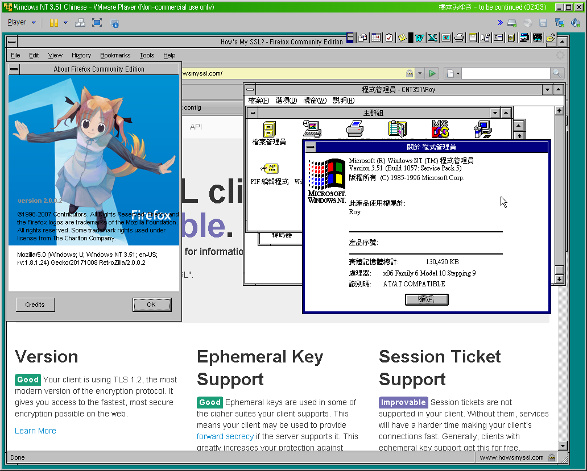
Task: Click the green Go arrow beside the address bar
Action: pos(432,73)
